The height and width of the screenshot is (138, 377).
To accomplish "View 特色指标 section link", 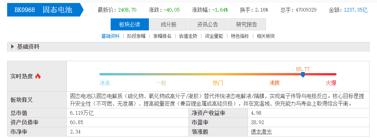I will click(x=240, y=36).
